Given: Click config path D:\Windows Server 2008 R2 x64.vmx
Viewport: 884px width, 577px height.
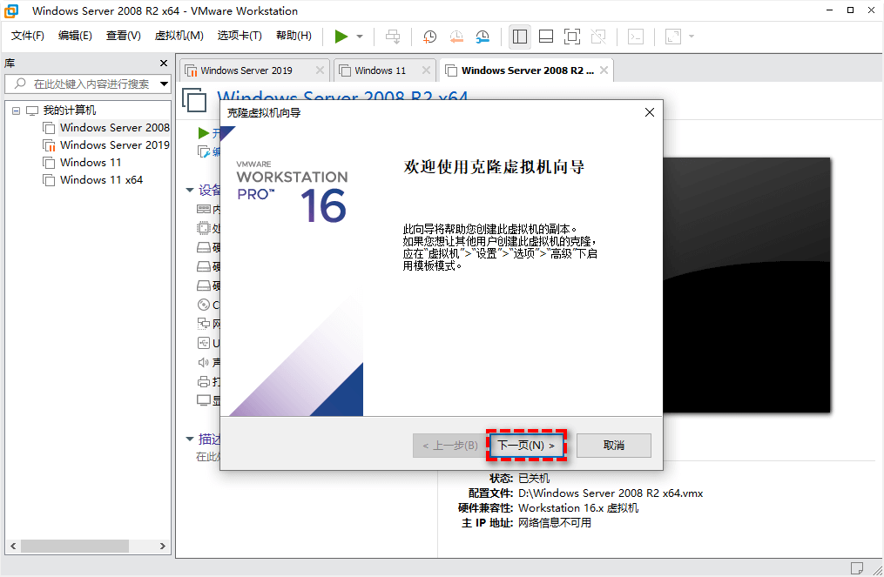Looking at the screenshot, I should (x=611, y=493).
